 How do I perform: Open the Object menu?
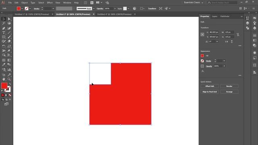click(x=24, y=3)
